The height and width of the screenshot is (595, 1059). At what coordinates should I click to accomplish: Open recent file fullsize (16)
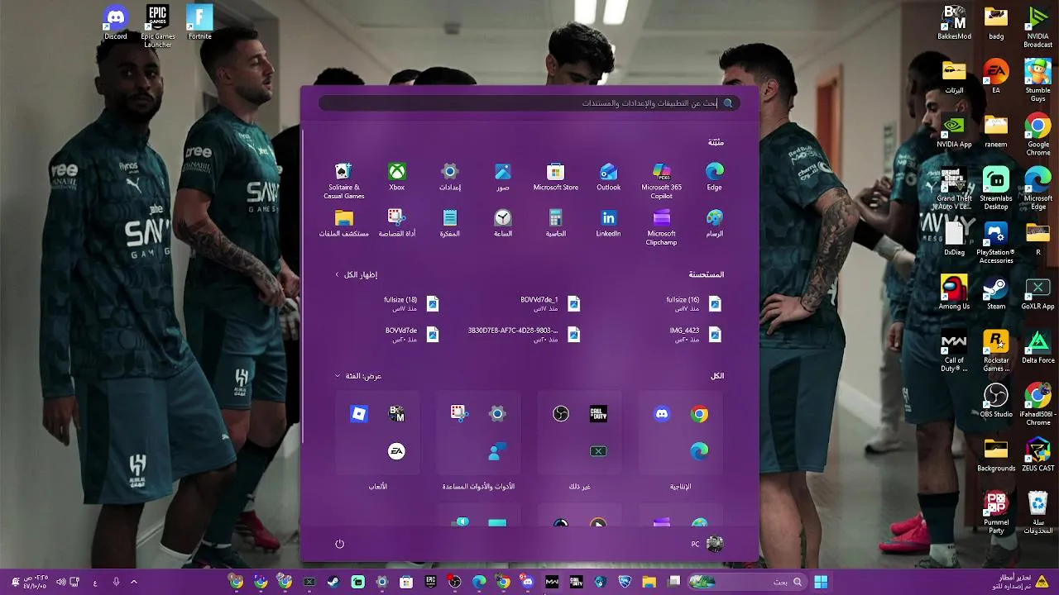pyautogui.click(x=693, y=304)
